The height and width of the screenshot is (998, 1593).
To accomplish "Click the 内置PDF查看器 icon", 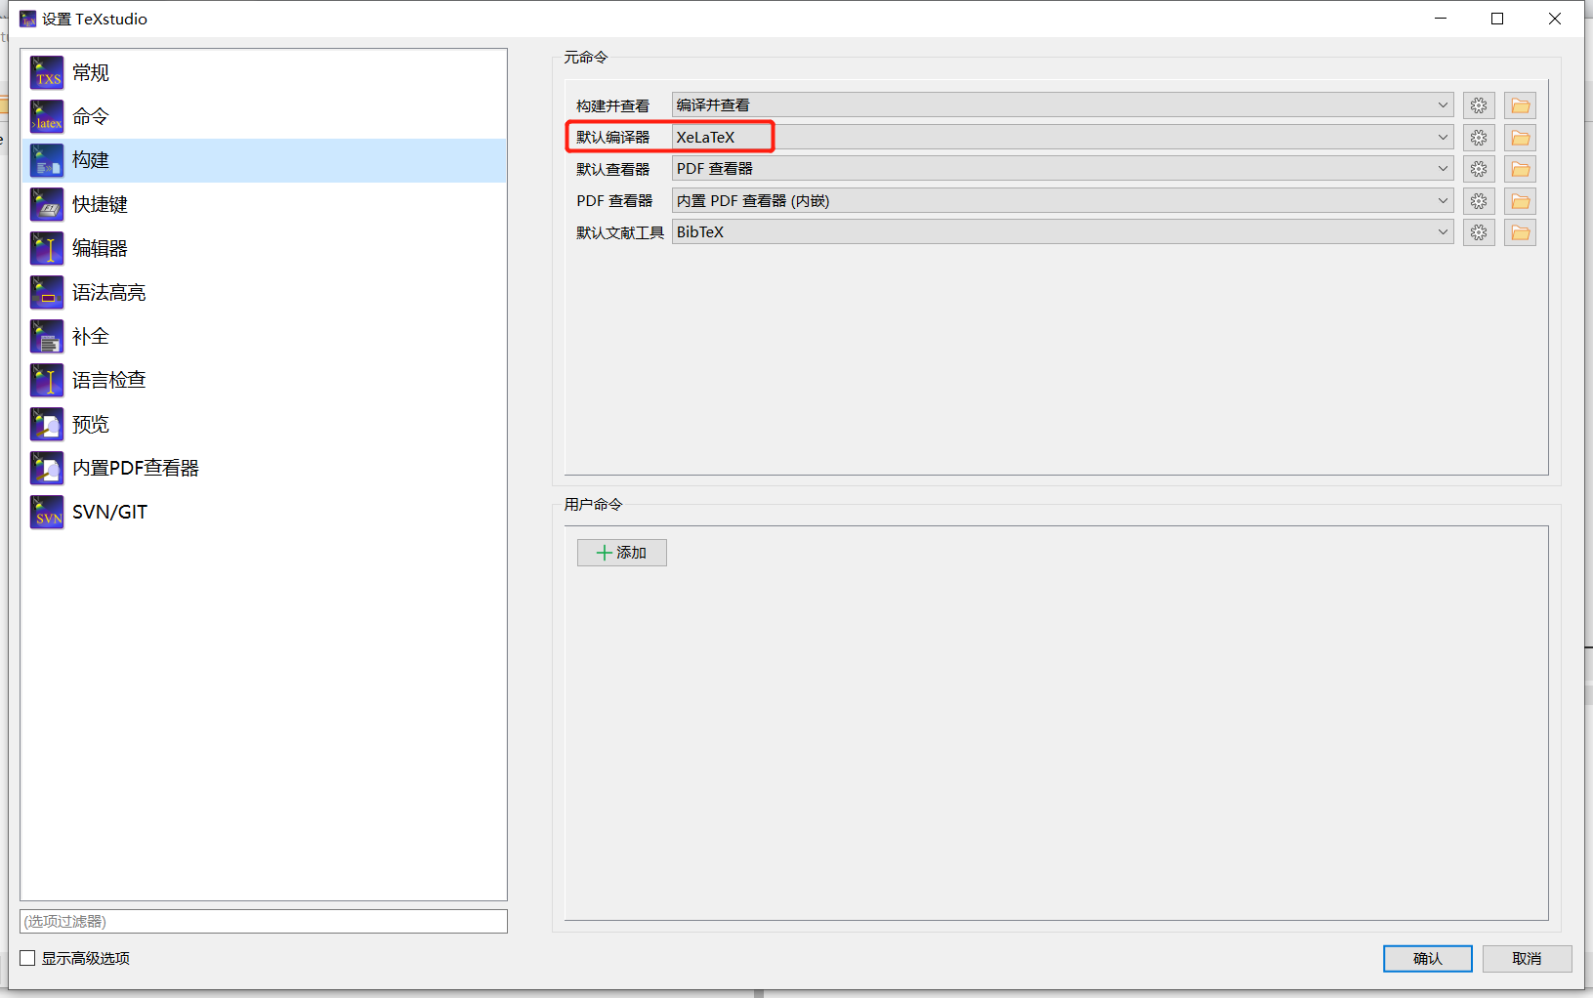I will [x=47, y=468].
